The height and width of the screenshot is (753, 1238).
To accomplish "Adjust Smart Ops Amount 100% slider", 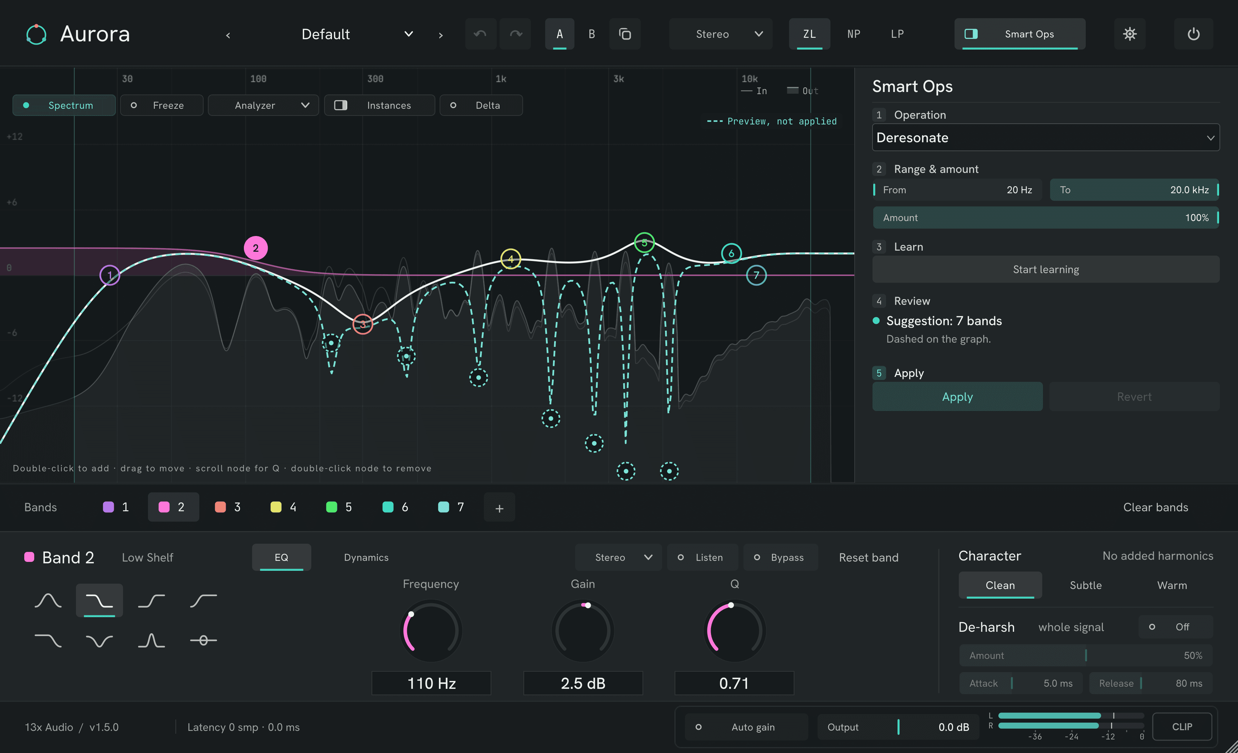I will click(x=1045, y=217).
